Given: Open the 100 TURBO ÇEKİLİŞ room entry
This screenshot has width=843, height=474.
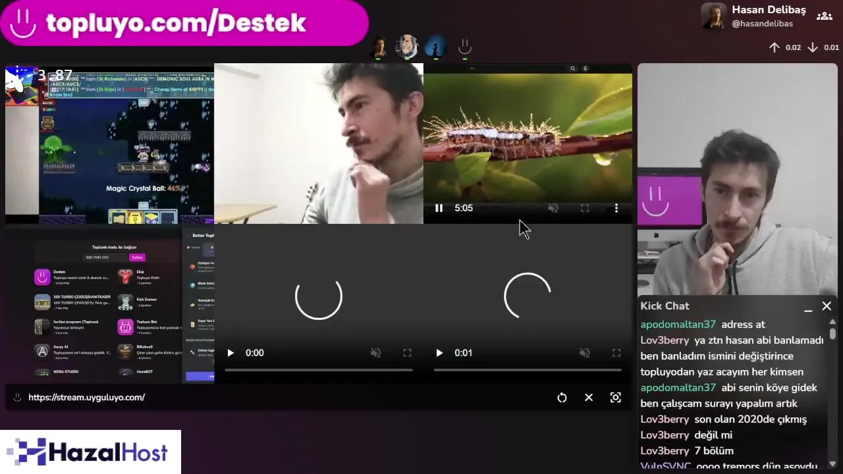Looking at the screenshot, I should tap(72, 302).
